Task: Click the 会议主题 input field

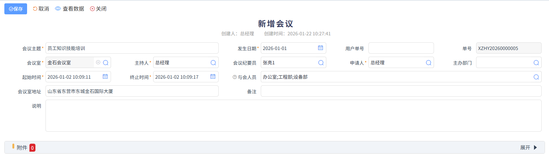Action: click(132, 48)
